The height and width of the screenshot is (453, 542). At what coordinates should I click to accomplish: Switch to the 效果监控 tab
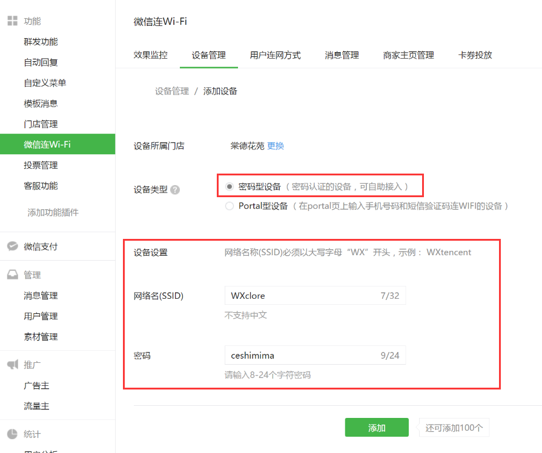tap(150, 55)
